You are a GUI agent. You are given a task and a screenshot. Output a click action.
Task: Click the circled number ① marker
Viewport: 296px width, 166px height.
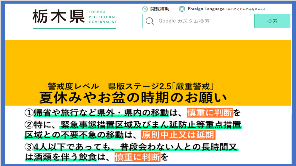(x=29, y=113)
